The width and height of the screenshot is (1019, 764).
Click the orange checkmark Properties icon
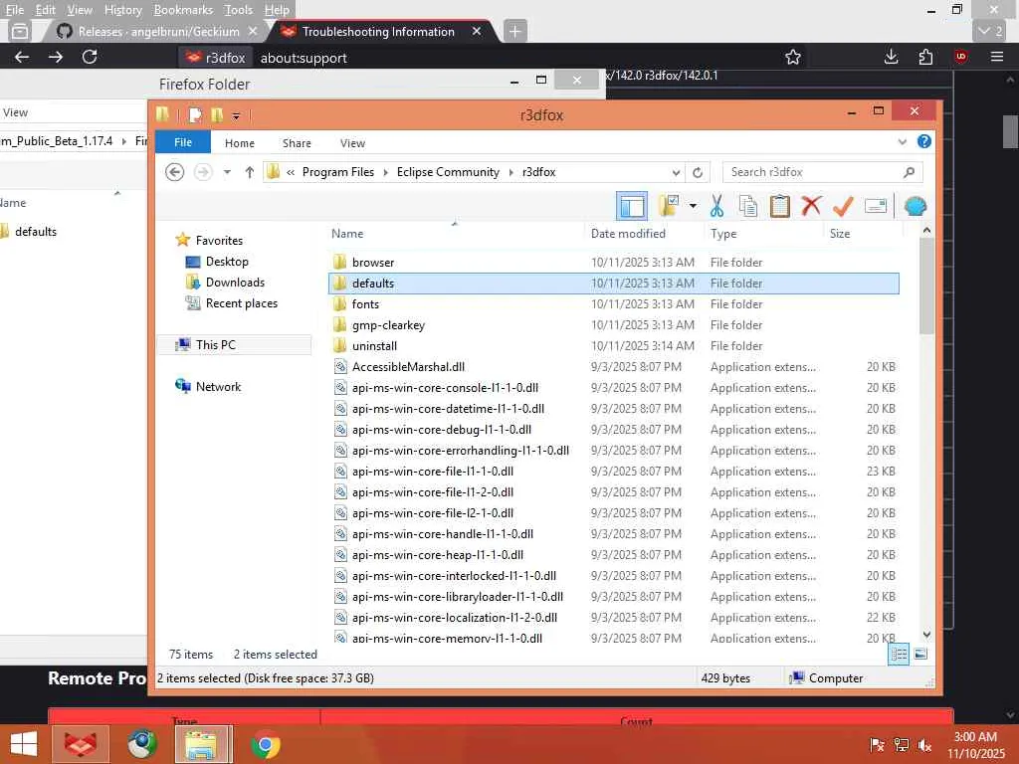(x=843, y=207)
